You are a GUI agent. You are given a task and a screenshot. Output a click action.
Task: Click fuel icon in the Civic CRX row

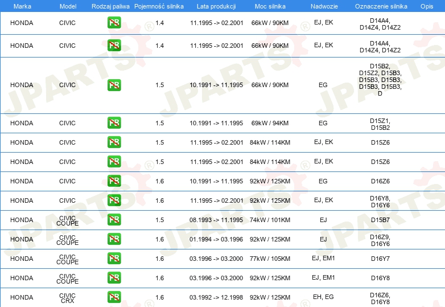(x=114, y=297)
